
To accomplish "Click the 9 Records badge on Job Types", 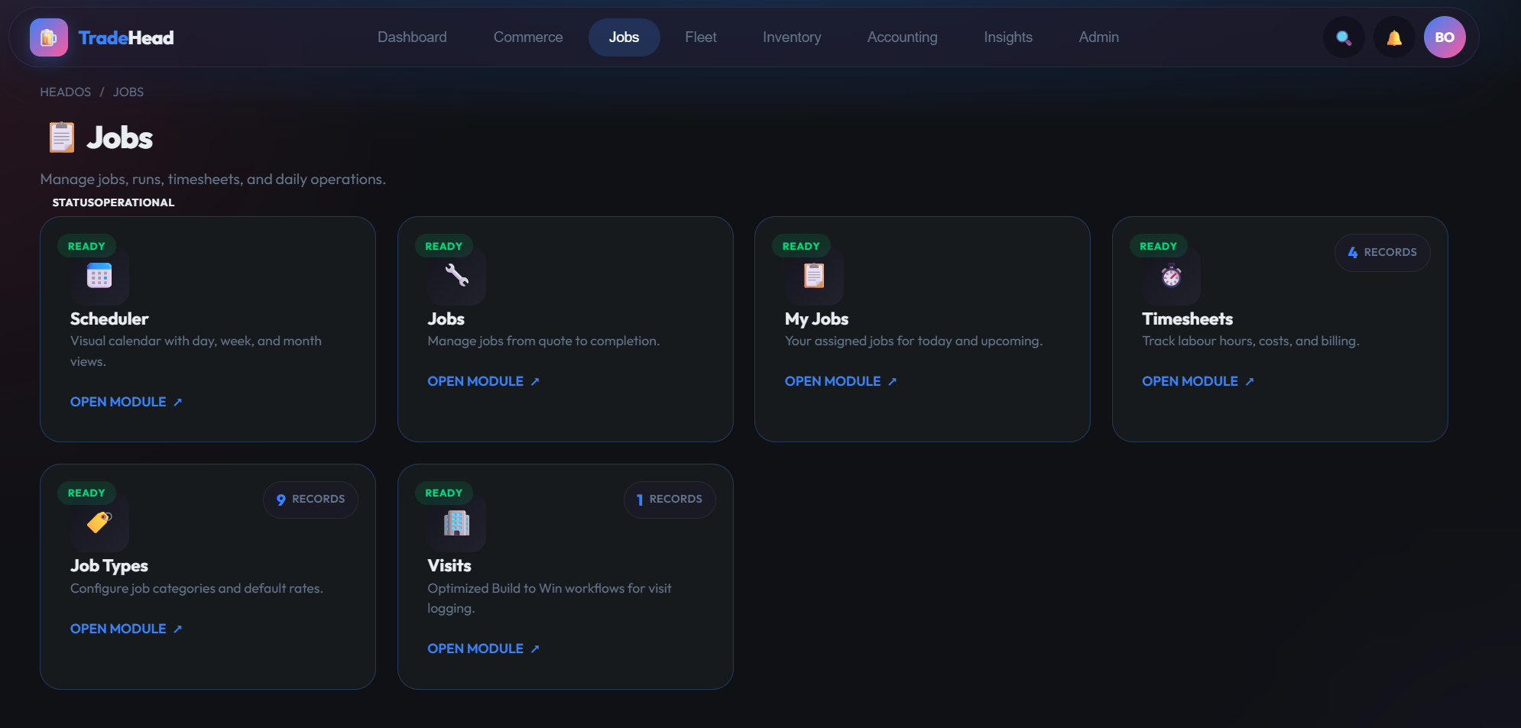I will tap(310, 500).
